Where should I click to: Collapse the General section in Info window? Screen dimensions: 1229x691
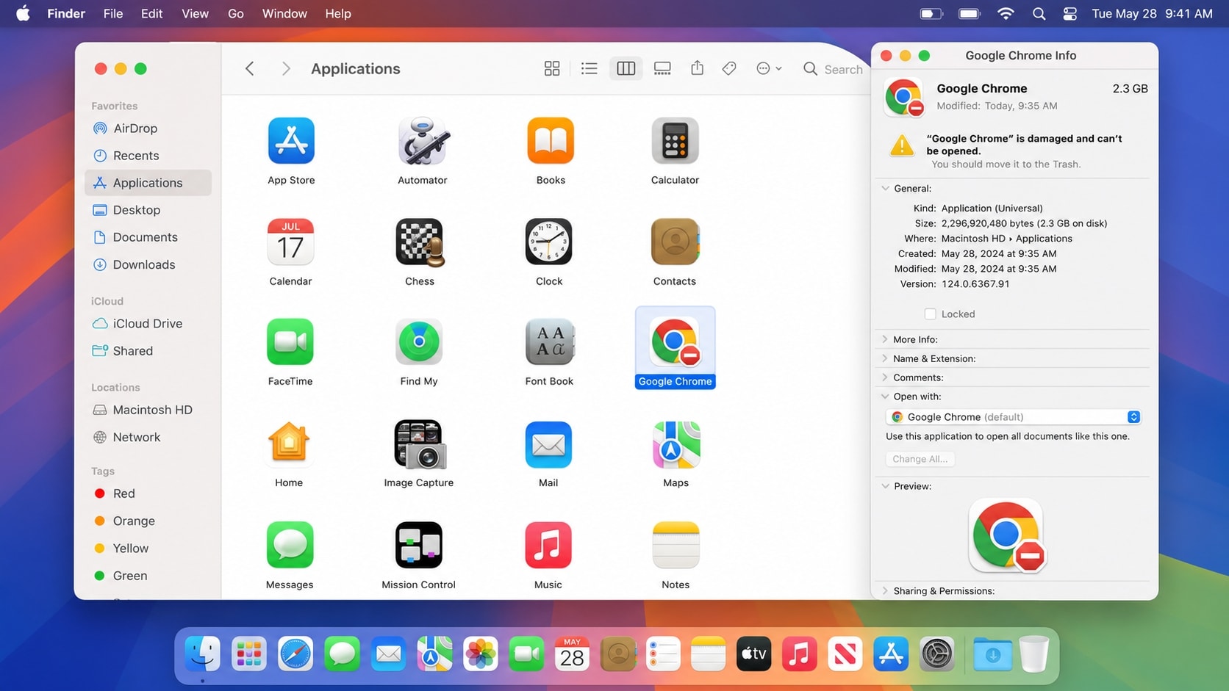(886, 189)
